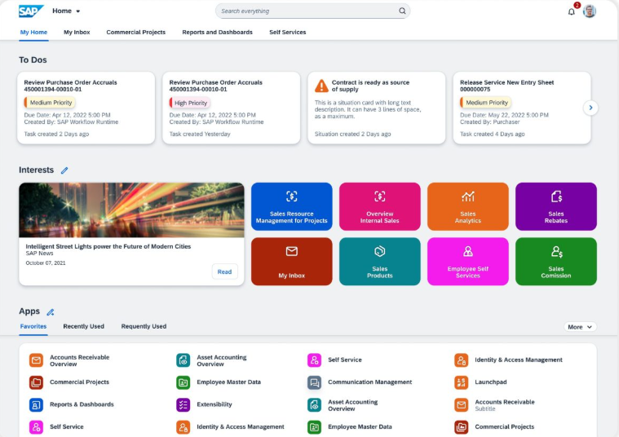619x437 pixels.
Task: Click into the Search everything field
Action: click(x=312, y=11)
